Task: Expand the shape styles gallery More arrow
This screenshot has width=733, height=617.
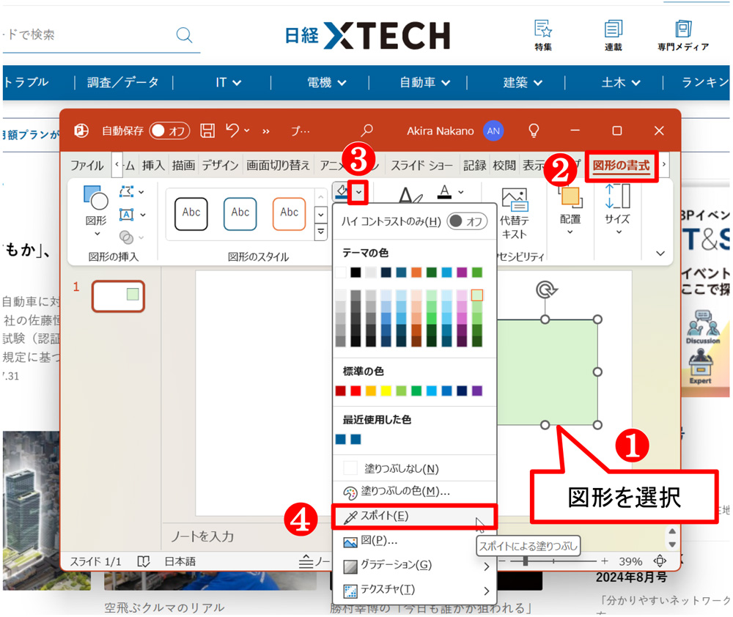Action: tap(321, 232)
